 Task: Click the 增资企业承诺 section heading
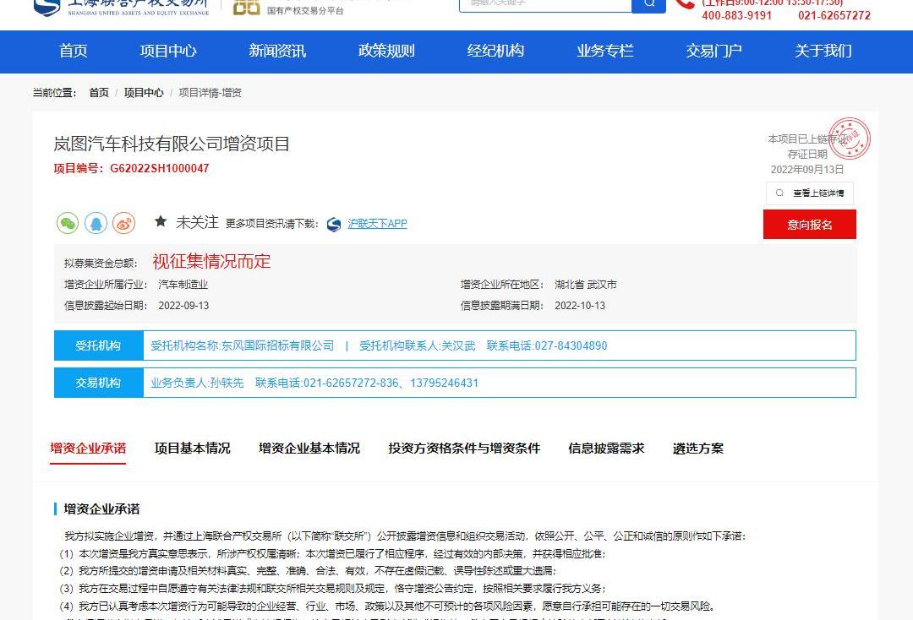coord(102,509)
